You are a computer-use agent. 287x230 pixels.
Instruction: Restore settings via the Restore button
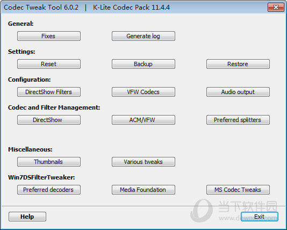click(x=238, y=64)
